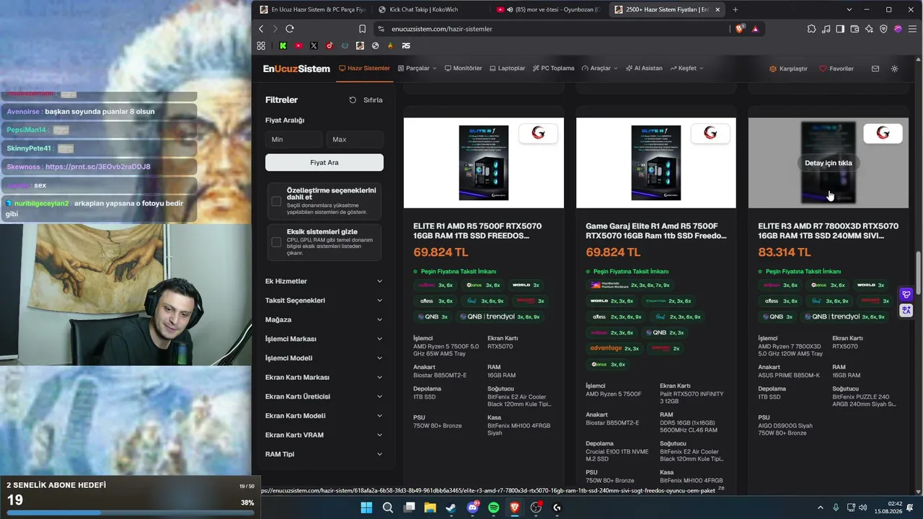Toggle the site light/dark theme sun icon
The image size is (923, 519).
pos(895,68)
